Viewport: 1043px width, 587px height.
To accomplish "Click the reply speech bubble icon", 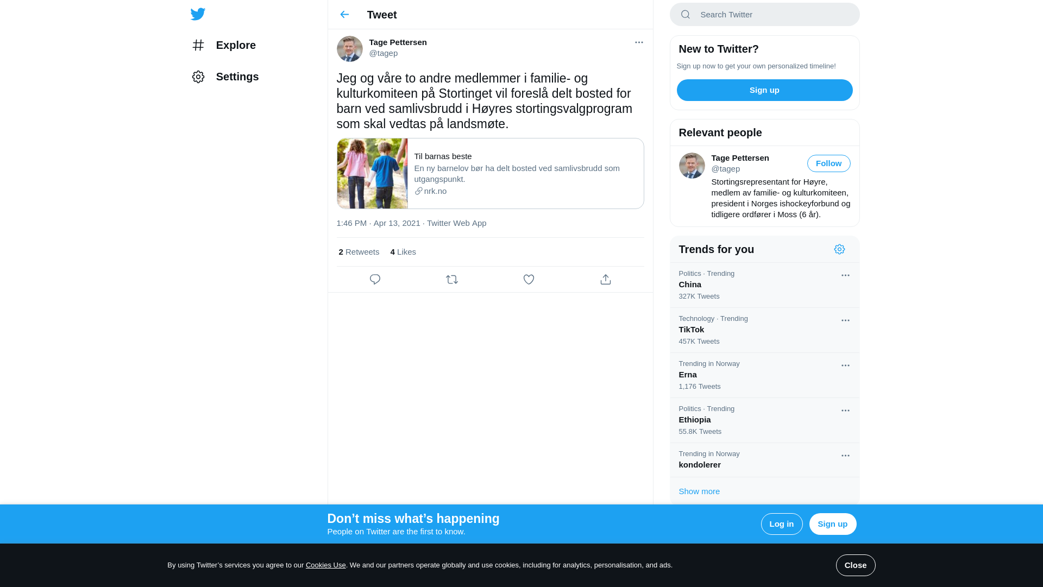I will (375, 280).
